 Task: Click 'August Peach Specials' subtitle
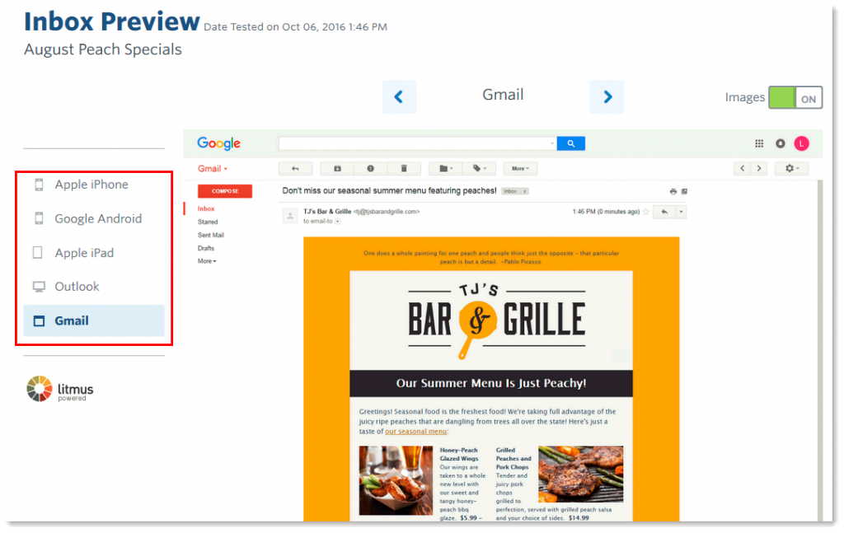[103, 49]
